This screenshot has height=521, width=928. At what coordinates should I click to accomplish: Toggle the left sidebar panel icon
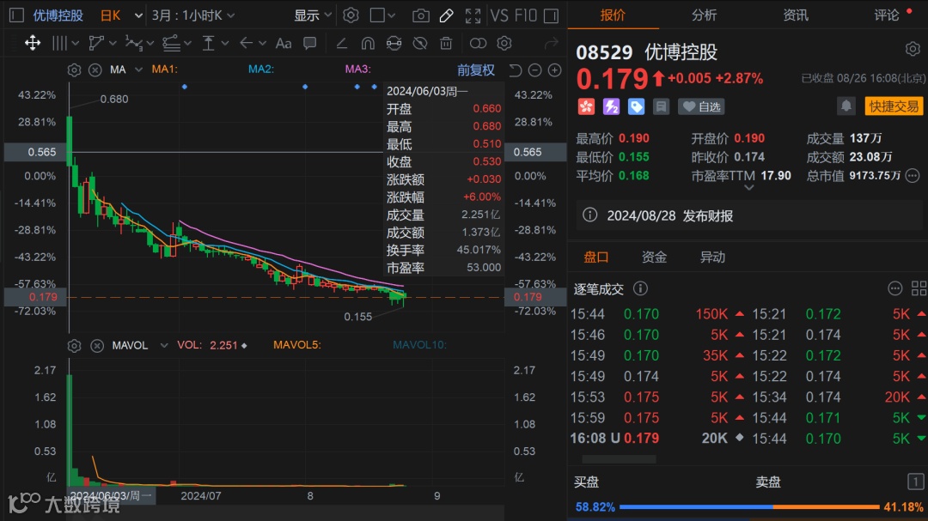(x=16, y=15)
